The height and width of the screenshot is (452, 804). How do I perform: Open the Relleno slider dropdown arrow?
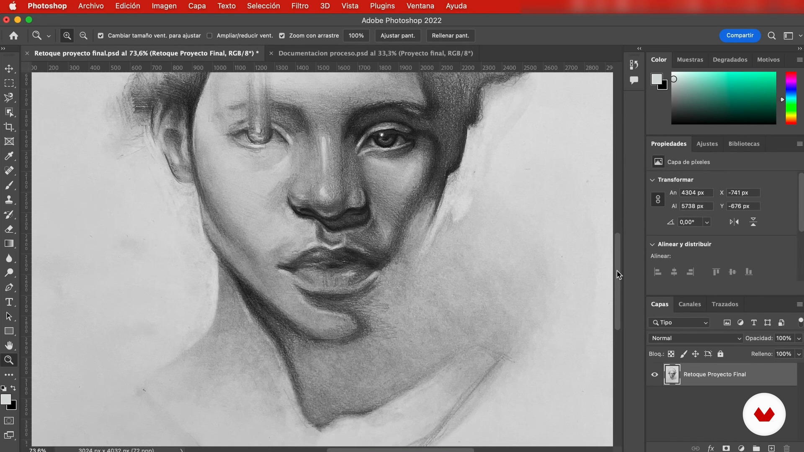[x=799, y=354]
